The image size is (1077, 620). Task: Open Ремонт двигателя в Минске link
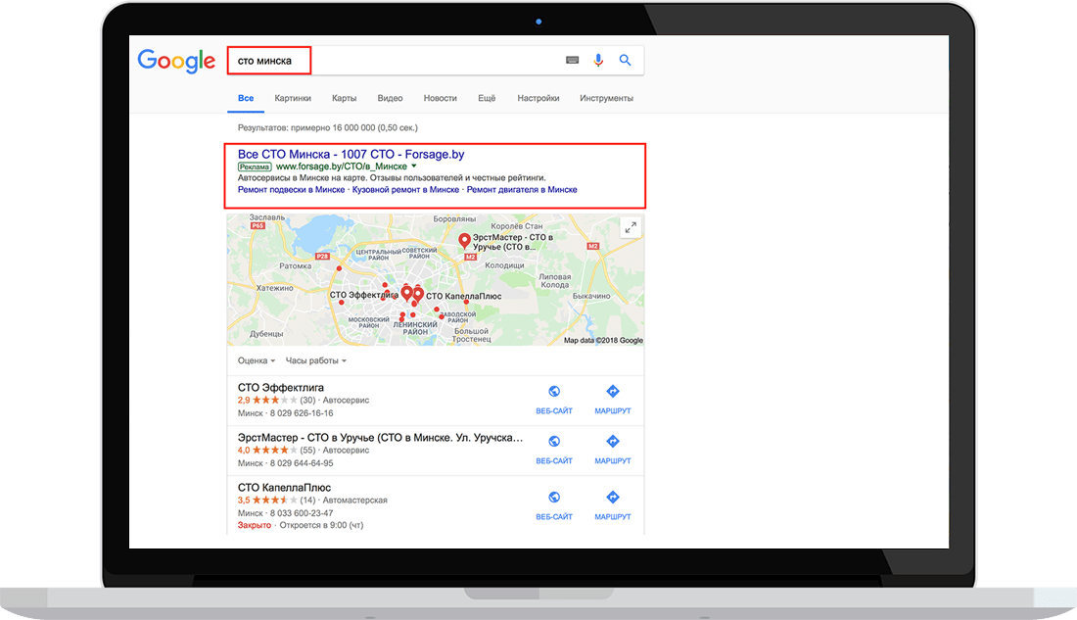(522, 190)
